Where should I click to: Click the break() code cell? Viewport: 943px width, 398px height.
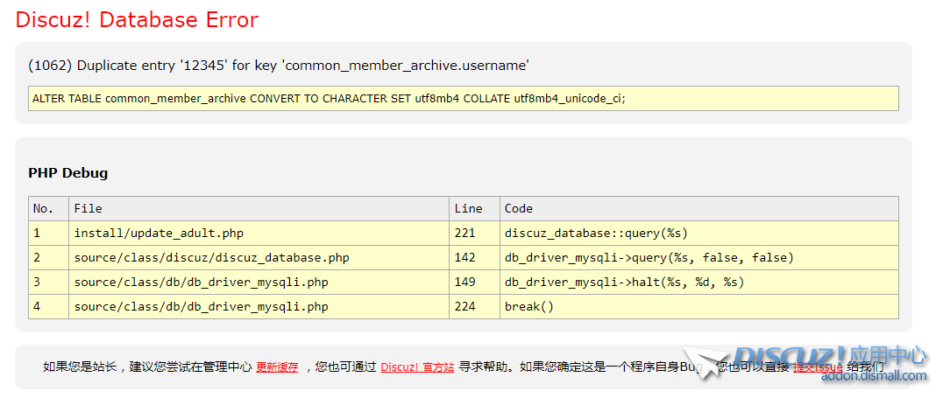(529, 306)
